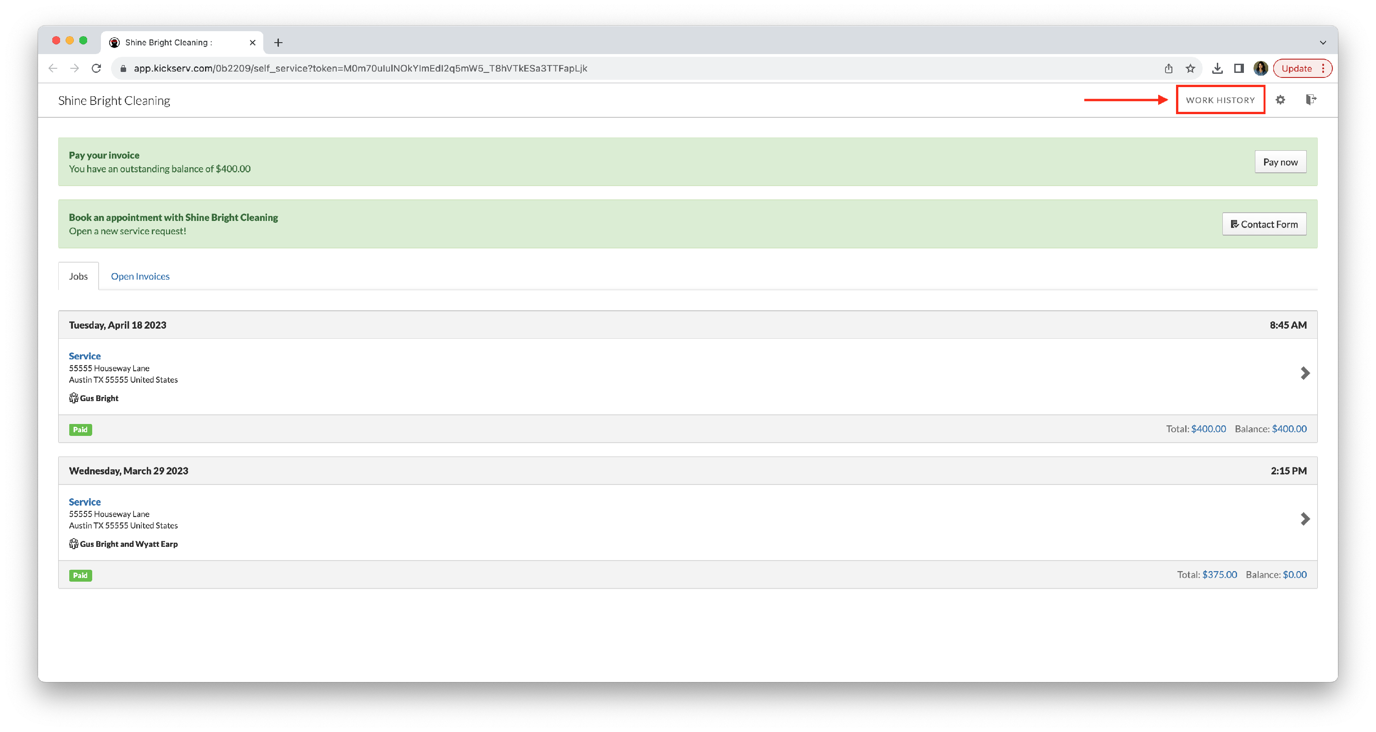Switch to the Open Invoices tab

point(140,276)
